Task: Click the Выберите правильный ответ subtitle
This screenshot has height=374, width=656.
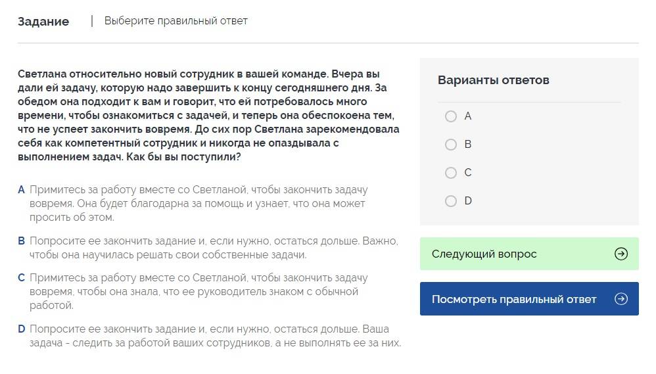Action: point(176,21)
